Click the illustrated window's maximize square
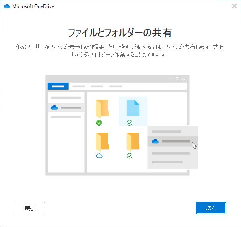Screen dimensions: 241x227 pyautogui.click(x=177, y=79)
